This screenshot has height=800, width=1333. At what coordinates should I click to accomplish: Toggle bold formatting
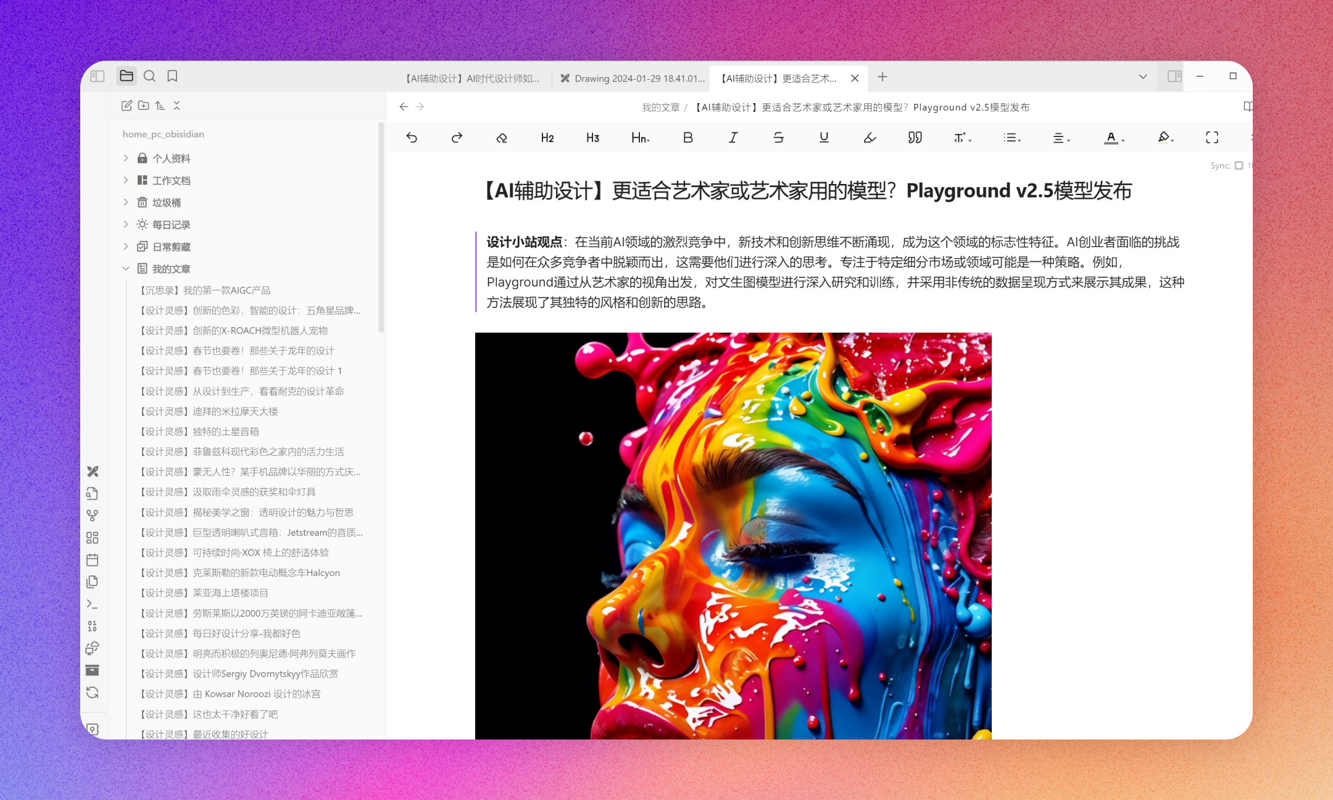click(687, 138)
